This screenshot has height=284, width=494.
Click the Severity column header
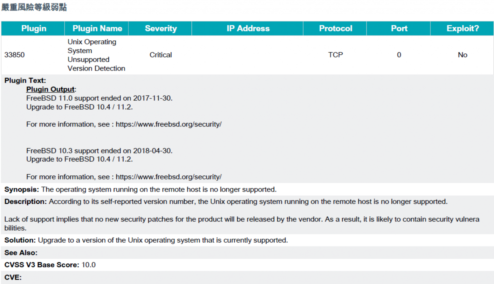point(161,28)
